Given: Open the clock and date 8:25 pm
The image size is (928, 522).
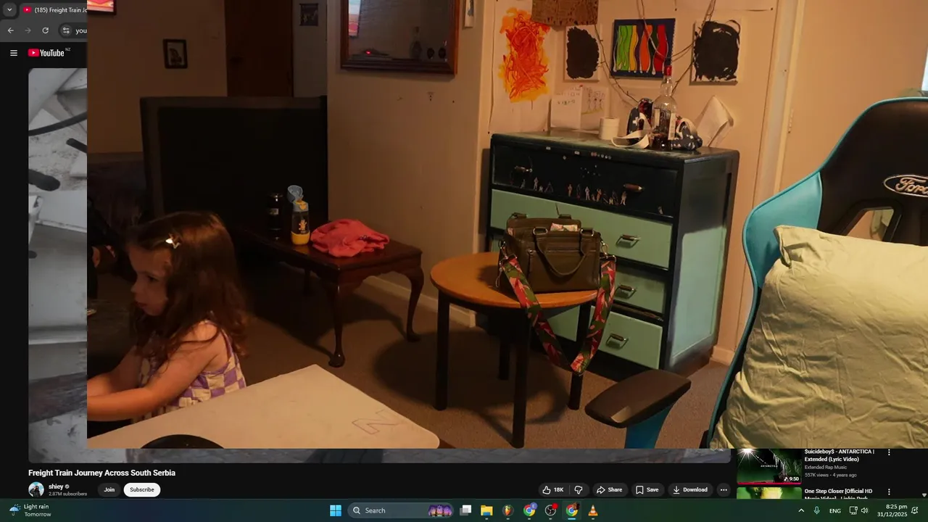Looking at the screenshot, I should point(892,510).
